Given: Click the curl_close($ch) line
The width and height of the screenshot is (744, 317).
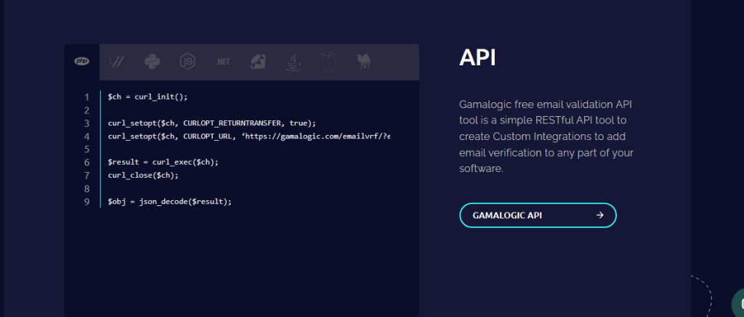Looking at the screenshot, I should [x=143, y=175].
